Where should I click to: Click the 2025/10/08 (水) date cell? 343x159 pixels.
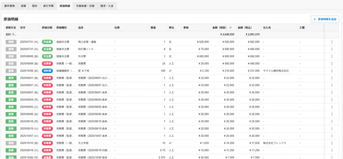point(29,71)
